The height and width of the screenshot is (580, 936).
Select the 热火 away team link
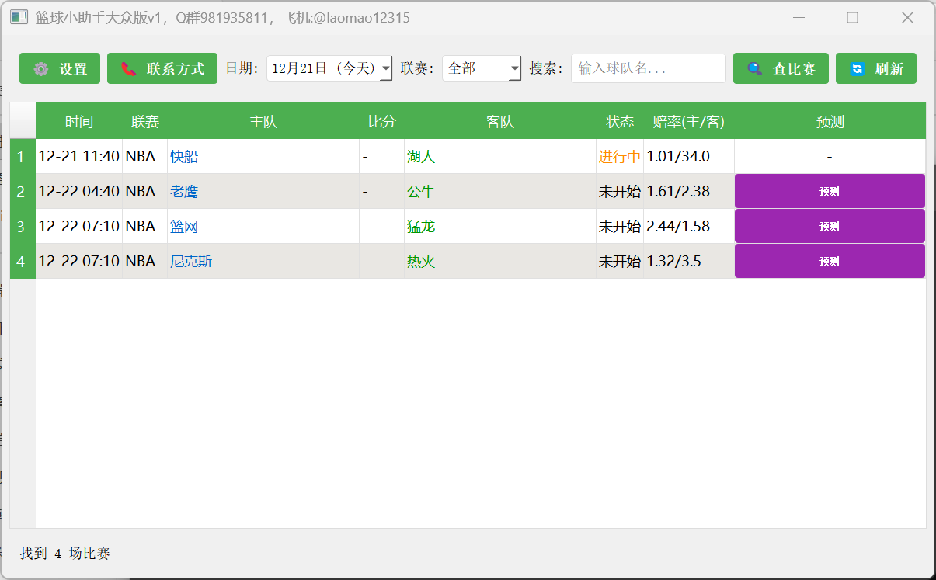[422, 261]
